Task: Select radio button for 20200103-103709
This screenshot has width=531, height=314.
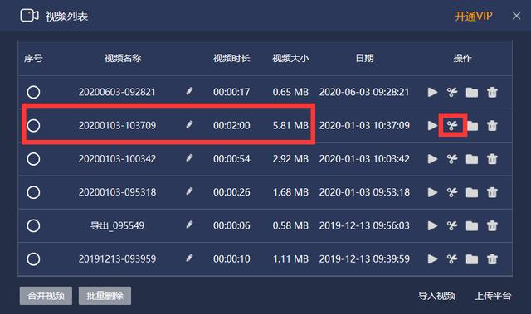Action: 33,125
